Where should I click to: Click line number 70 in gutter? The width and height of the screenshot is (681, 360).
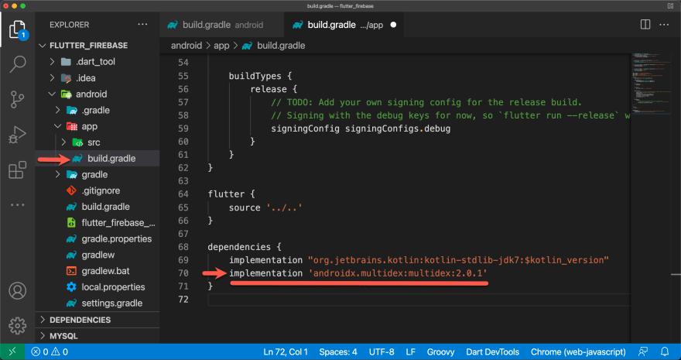click(183, 273)
